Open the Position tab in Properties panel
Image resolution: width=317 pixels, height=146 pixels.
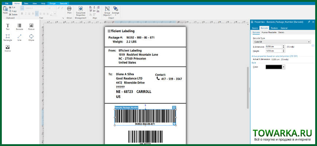[274, 28]
